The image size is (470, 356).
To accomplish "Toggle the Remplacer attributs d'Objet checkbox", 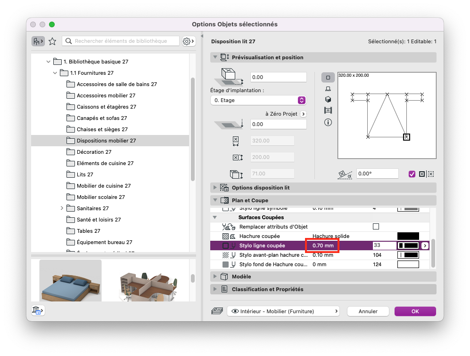I will pos(376,227).
